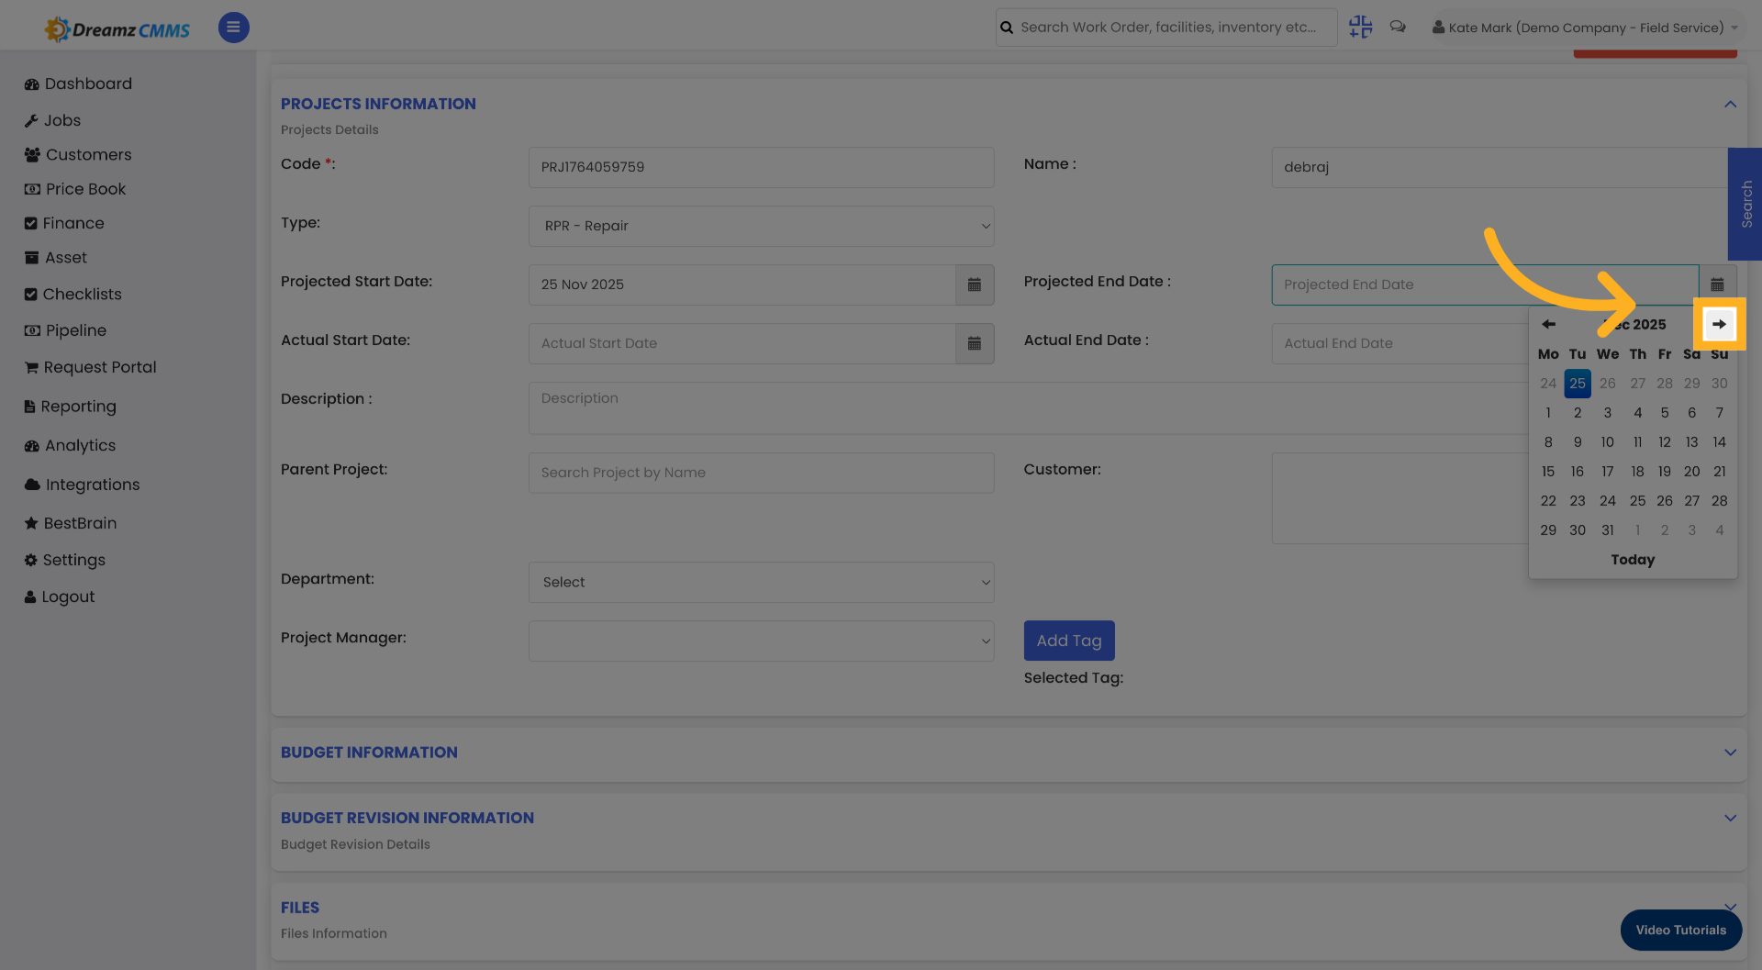Open Settings from the sidebar
The height and width of the screenshot is (970, 1762).
click(x=64, y=560)
